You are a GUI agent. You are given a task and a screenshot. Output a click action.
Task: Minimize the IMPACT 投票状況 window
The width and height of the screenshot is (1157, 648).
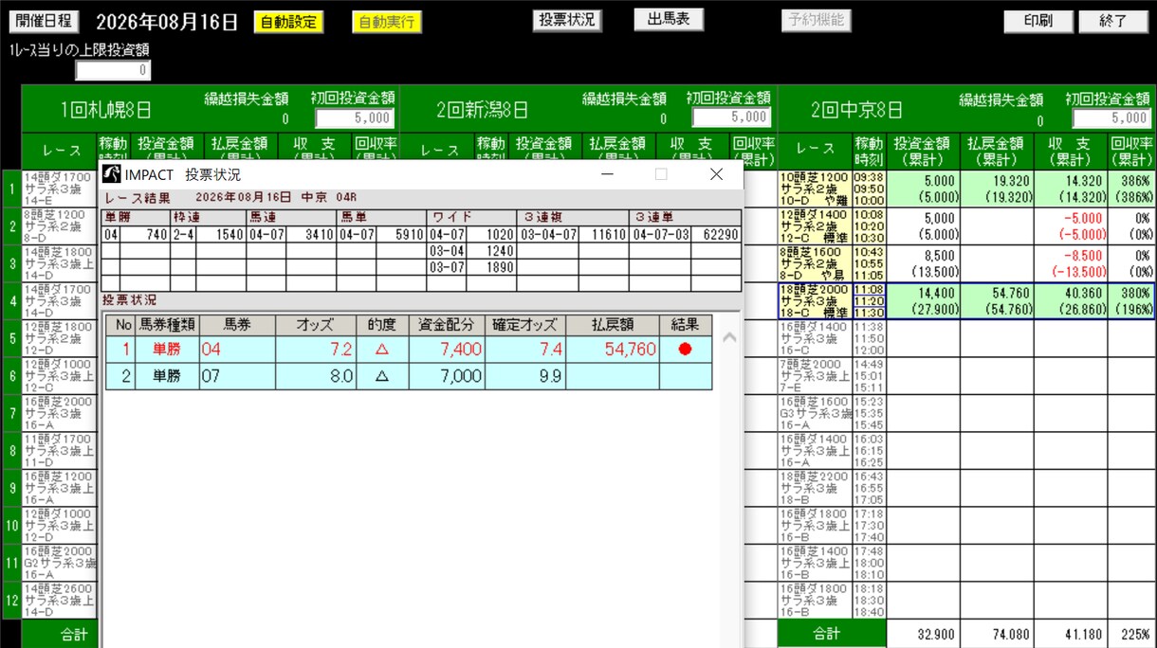click(607, 174)
